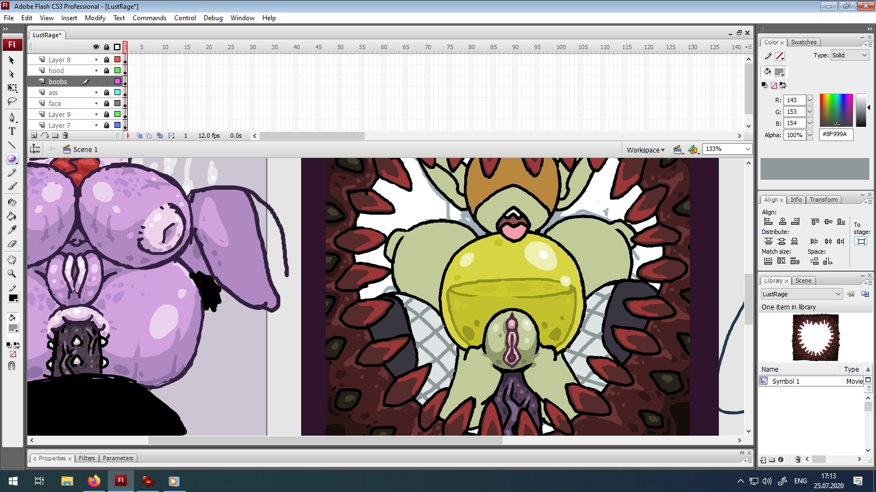Show all layers as outlines via square header
Image resolution: width=876 pixels, height=492 pixels.
click(x=117, y=47)
